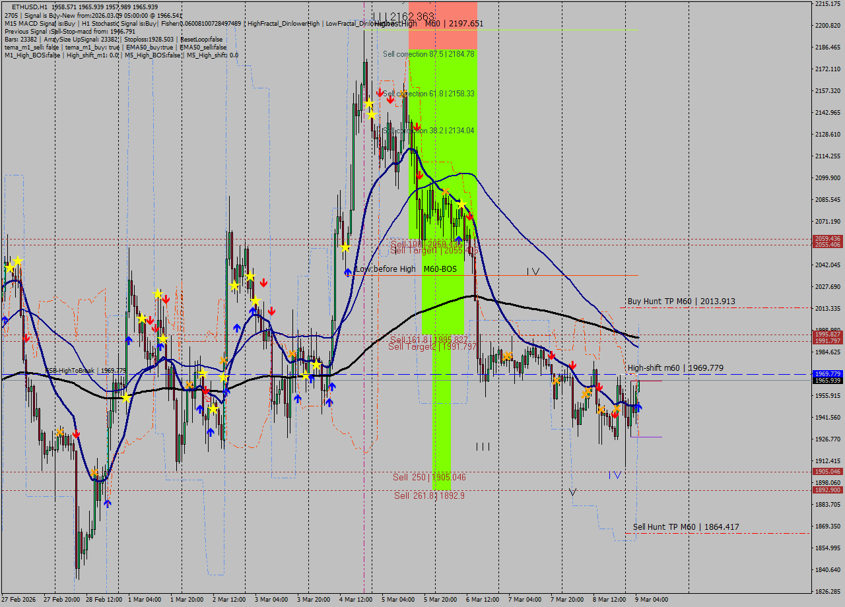Click the blue up arrow below the 2 Mar 12:00 candles
This screenshot has height=607, width=845.
pos(211,432)
